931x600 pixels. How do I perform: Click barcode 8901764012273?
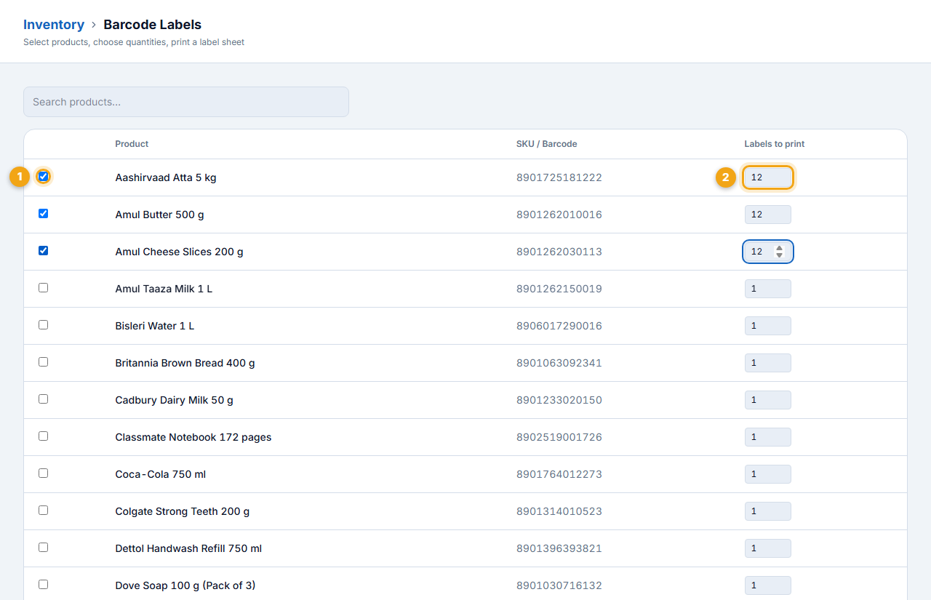point(559,474)
